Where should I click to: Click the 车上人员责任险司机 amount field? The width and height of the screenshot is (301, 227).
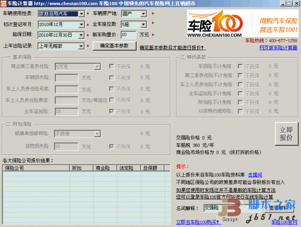tap(67, 89)
